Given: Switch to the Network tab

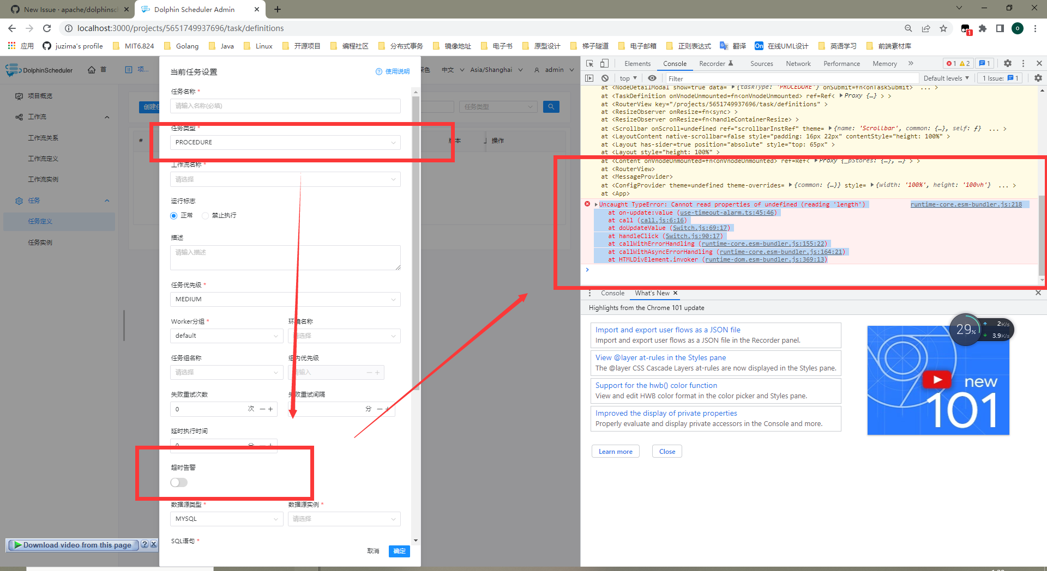Looking at the screenshot, I should tap(798, 64).
